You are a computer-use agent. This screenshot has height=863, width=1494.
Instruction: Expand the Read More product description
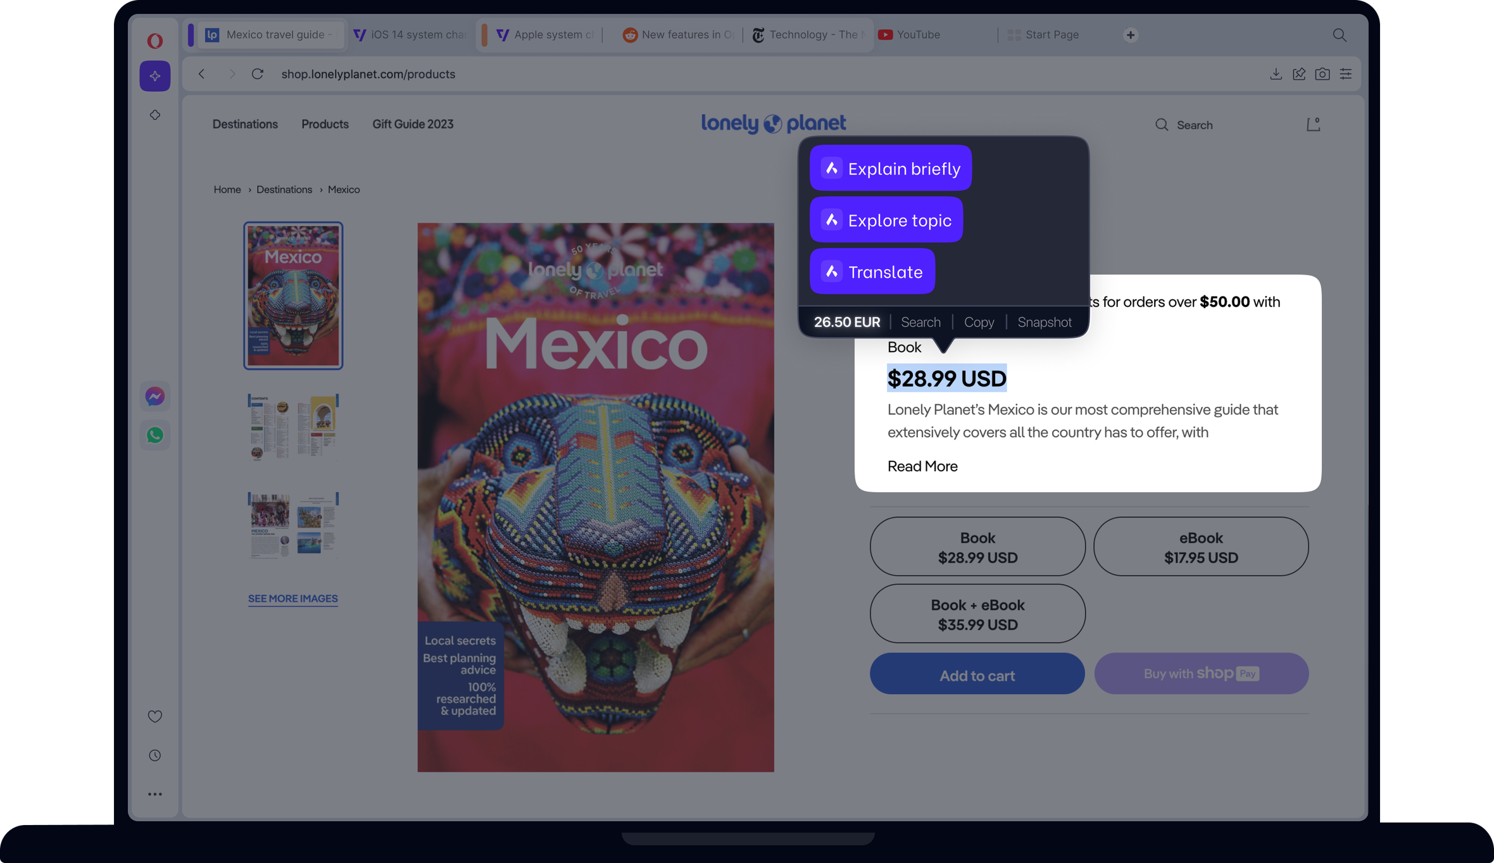922,466
